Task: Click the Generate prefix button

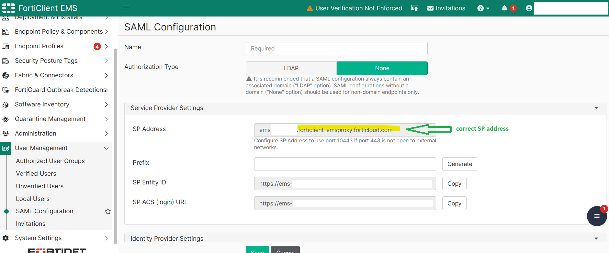Action: pos(459,164)
